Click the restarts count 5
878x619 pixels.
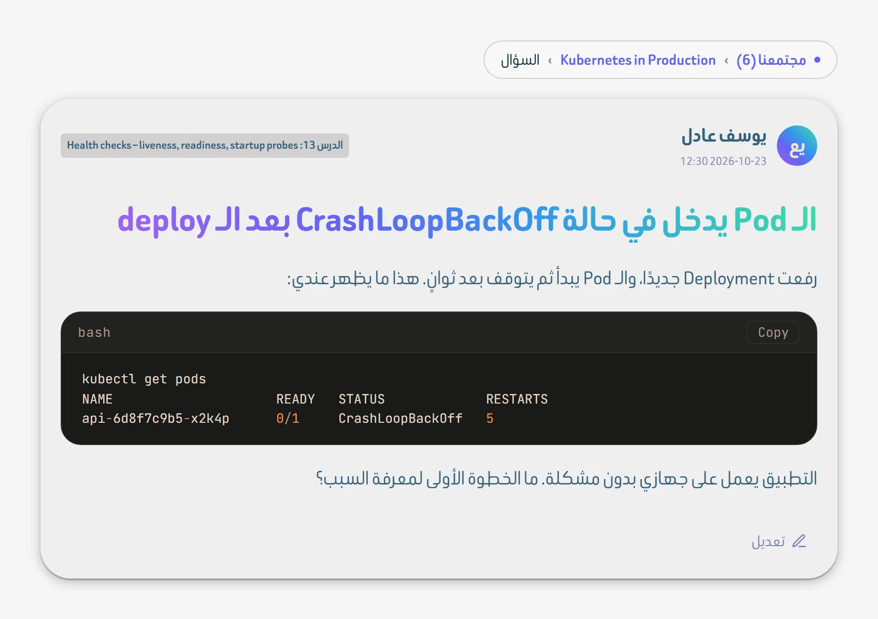coord(490,418)
